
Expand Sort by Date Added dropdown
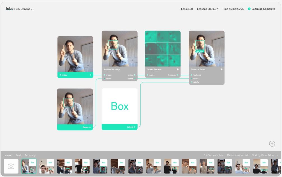265,155
